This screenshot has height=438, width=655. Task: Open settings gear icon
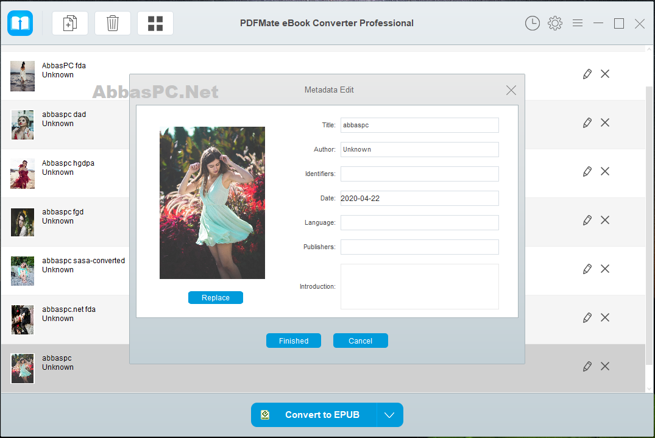click(x=554, y=23)
